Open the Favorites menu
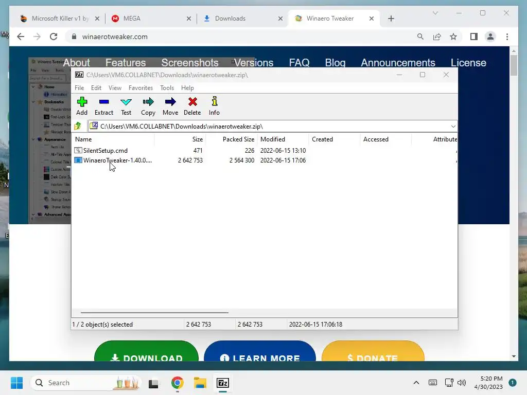This screenshot has width=527, height=395. (140, 87)
